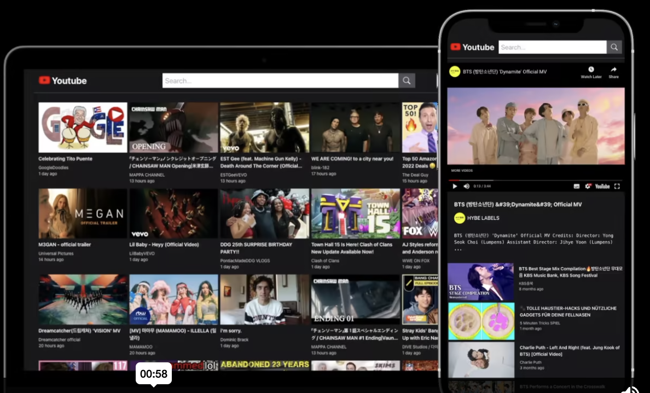The height and width of the screenshot is (393, 650).
Task: Open M3GAN official trailer thumbnail
Action: (83, 213)
